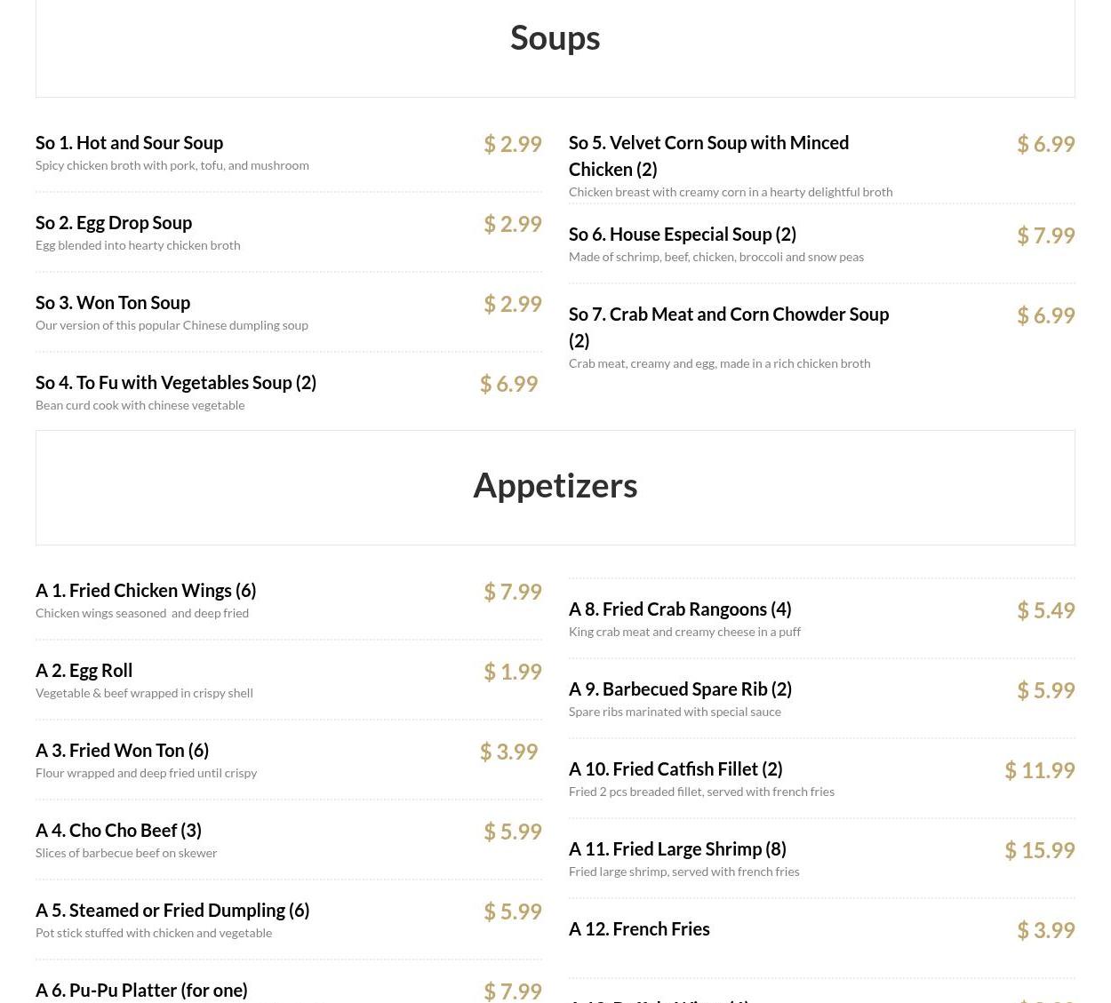Pick the House Especial Soup item

tap(682, 235)
